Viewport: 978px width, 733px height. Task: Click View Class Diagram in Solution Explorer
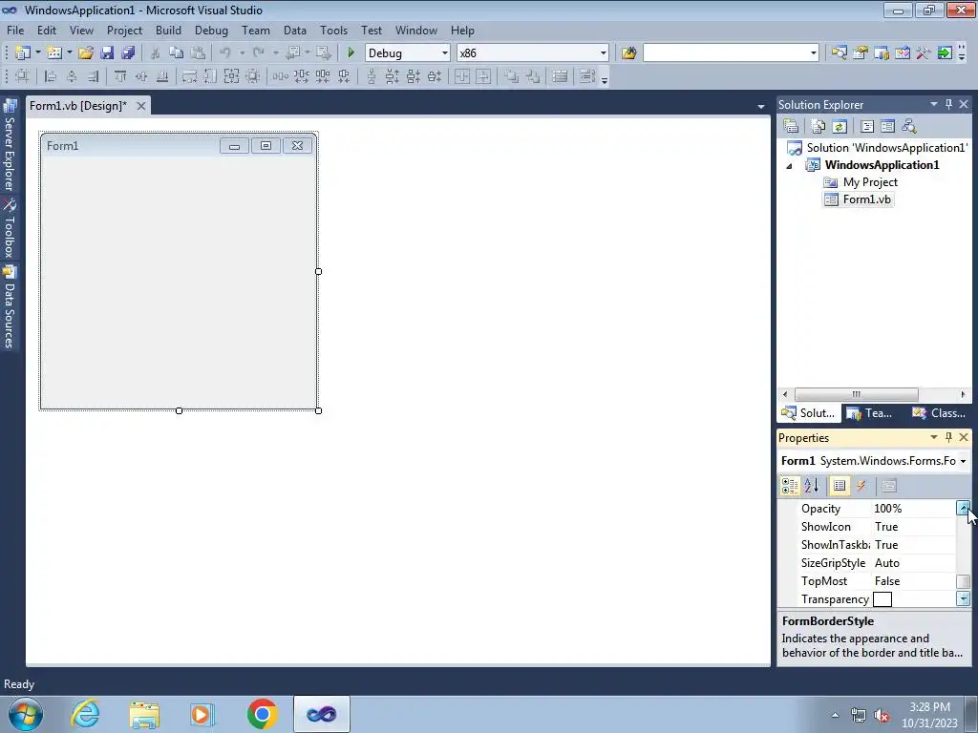[909, 127]
